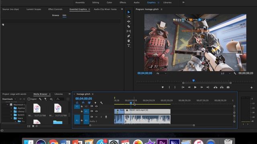Switch to the Assembly workspace
The image size is (257, 144).
click(x=80, y=2)
